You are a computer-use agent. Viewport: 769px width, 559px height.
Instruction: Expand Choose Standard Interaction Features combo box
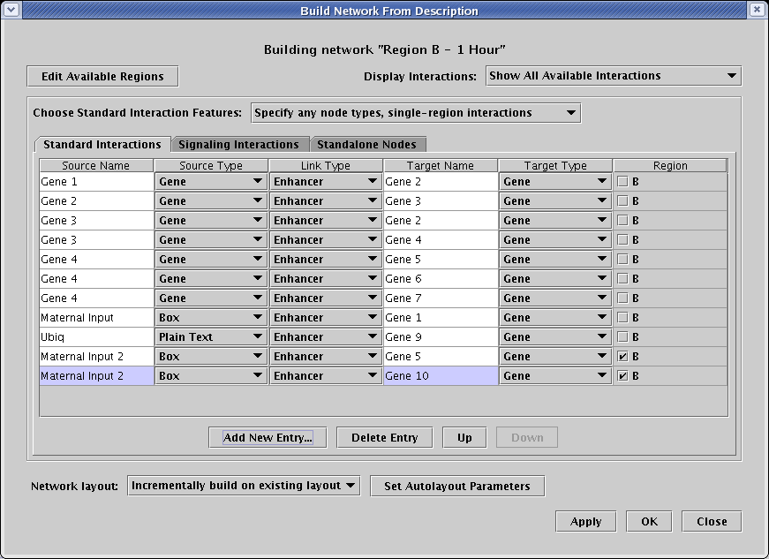pos(415,113)
